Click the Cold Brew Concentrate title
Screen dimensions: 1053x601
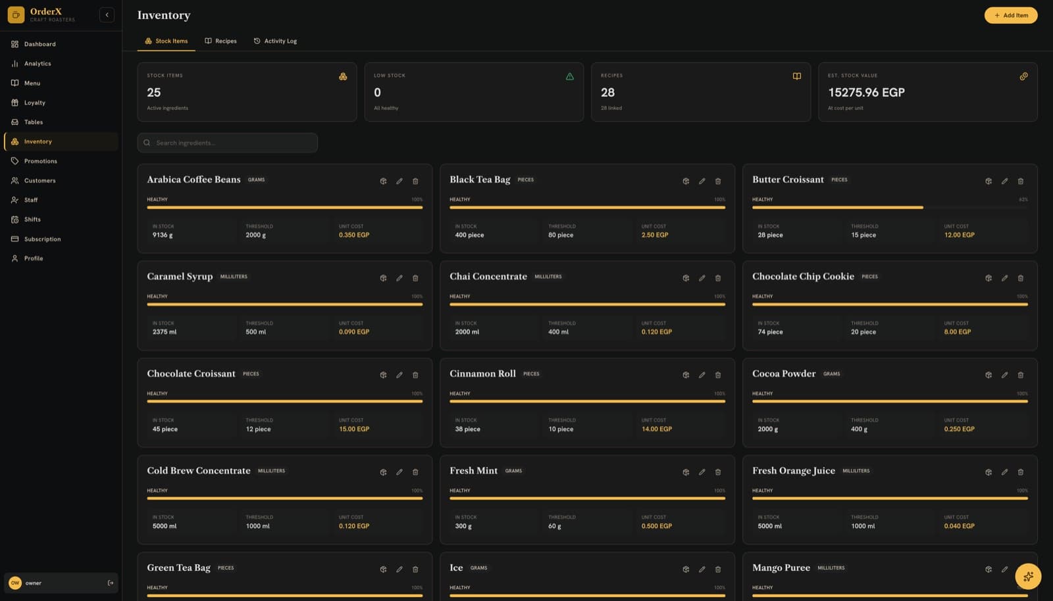[199, 471]
